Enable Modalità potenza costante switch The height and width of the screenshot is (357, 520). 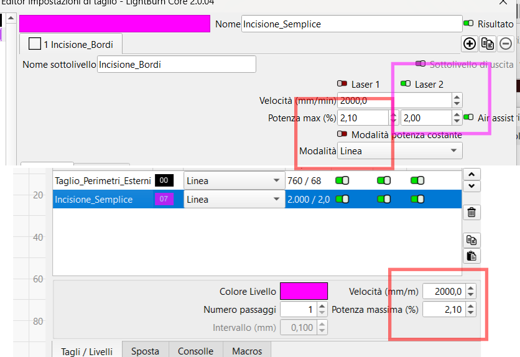(342, 134)
